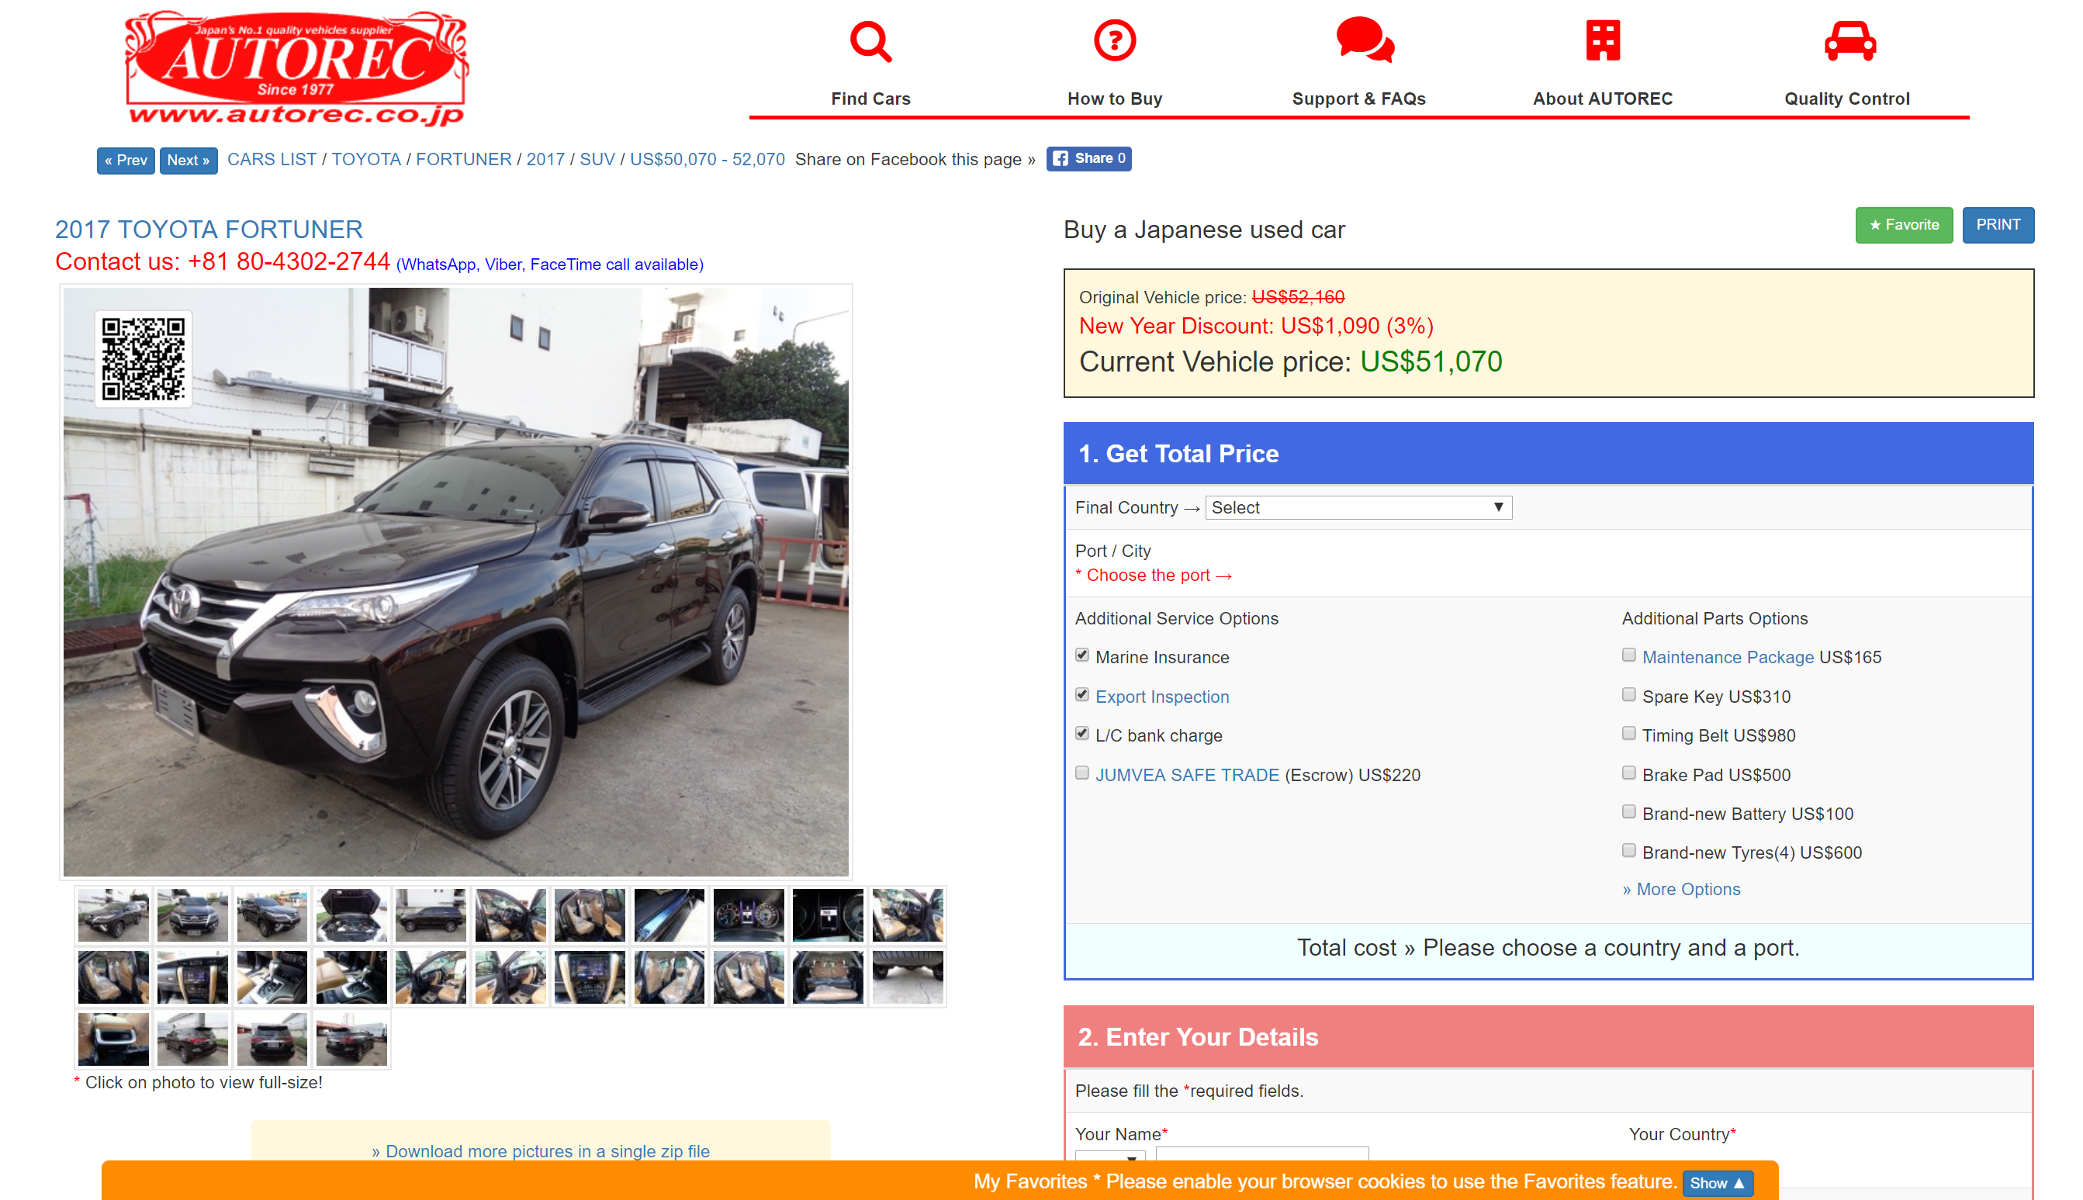The width and height of the screenshot is (2083, 1200).
Task: Check Brand-new Tyres(4) US$600 checkbox
Action: click(x=1628, y=850)
